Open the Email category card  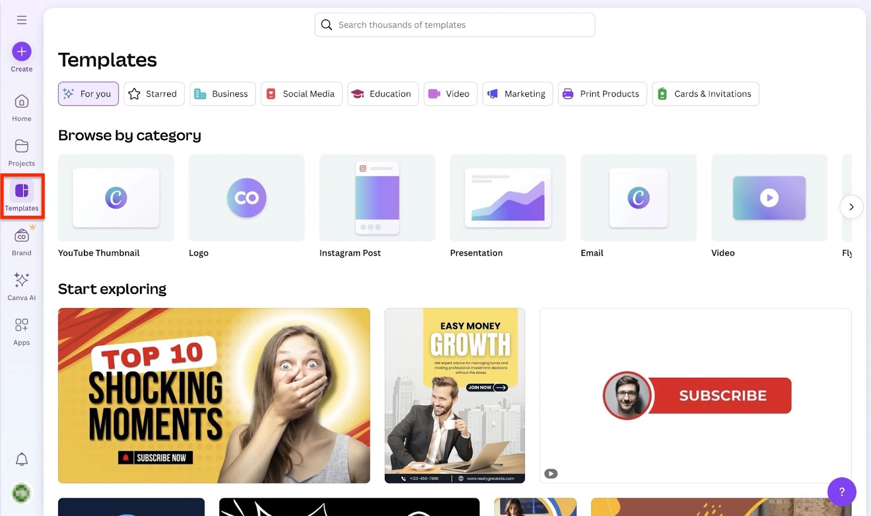pos(639,198)
